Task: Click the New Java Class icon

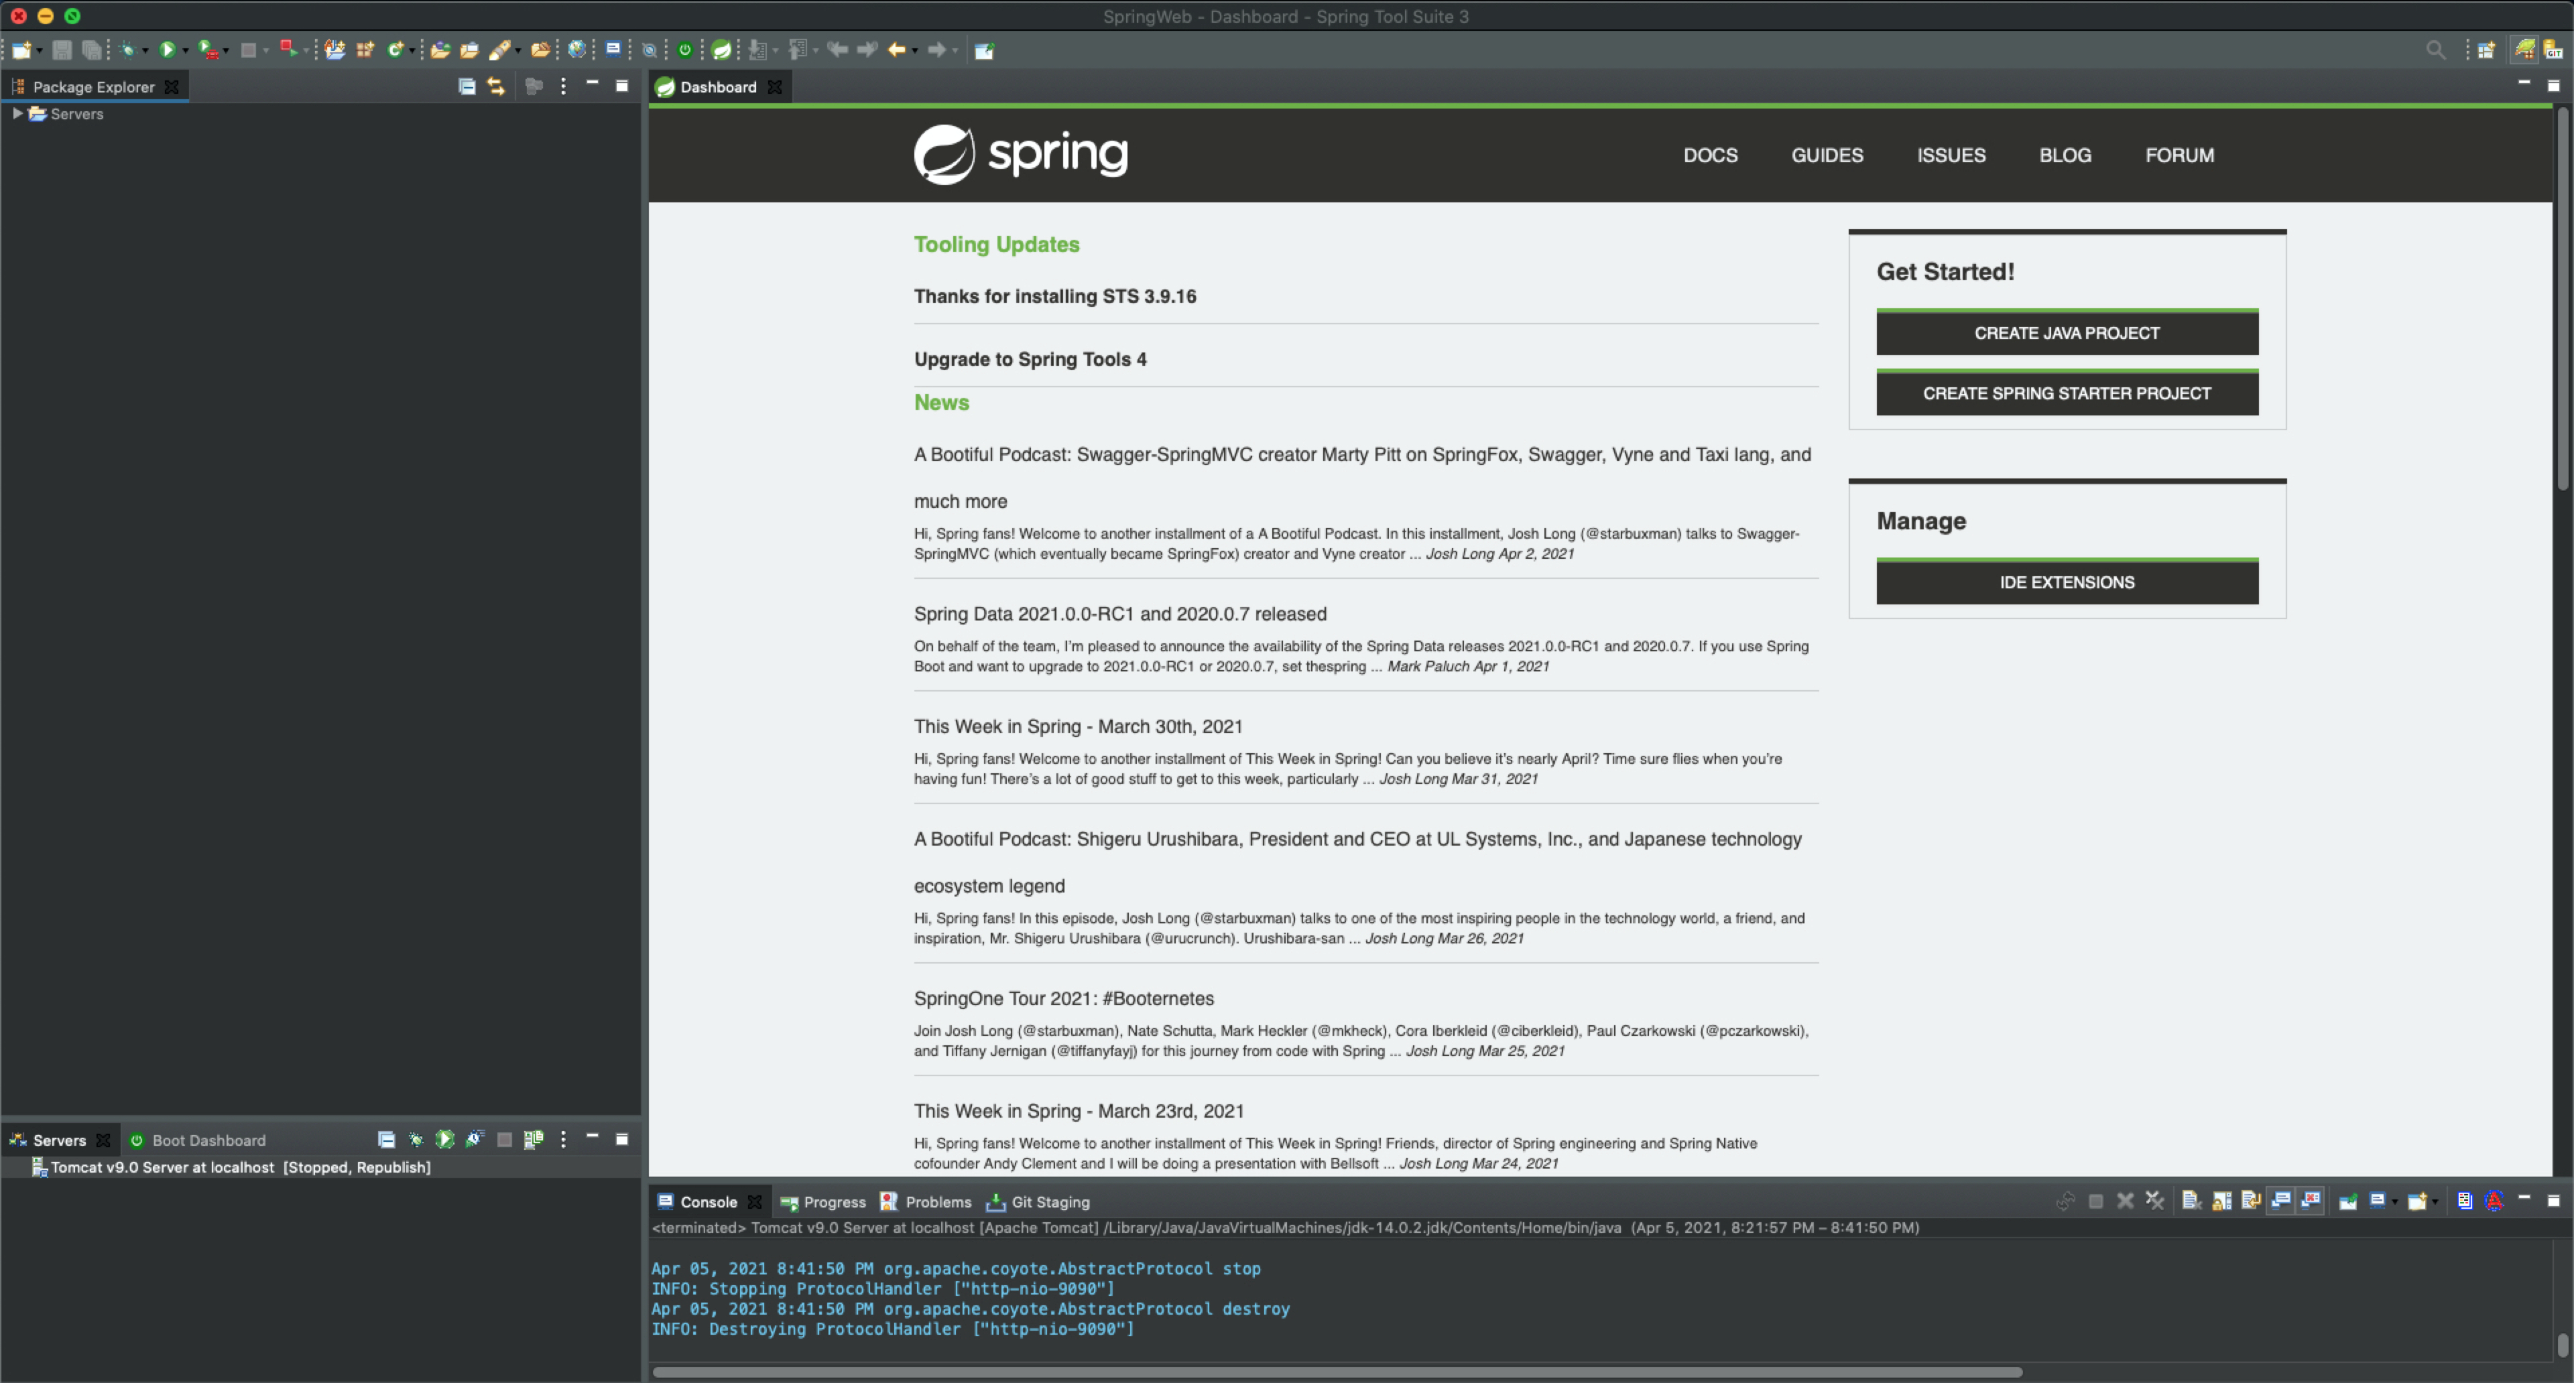Action: [395, 50]
